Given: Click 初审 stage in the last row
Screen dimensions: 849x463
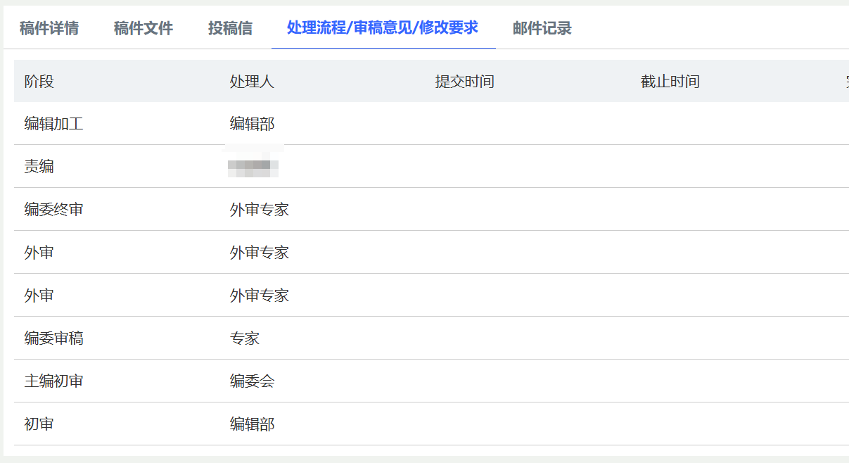Looking at the screenshot, I should (39, 424).
